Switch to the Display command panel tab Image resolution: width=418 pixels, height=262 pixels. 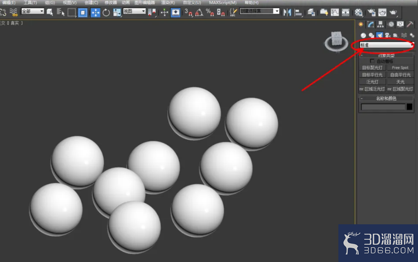(400, 25)
